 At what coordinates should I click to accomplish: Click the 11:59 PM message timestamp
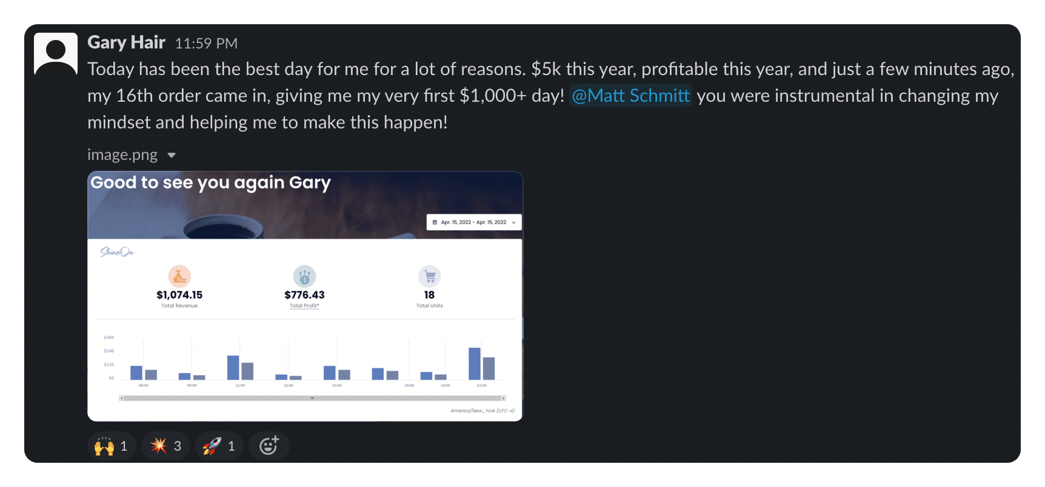coord(206,44)
